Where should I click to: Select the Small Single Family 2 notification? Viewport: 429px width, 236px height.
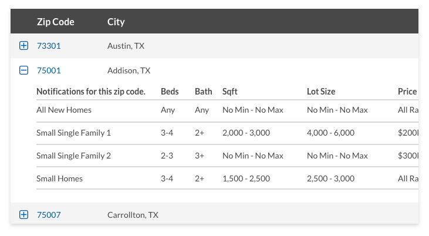click(73, 156)
